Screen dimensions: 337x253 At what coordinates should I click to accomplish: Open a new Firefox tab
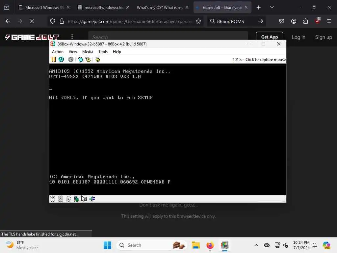tap(259, 8)
